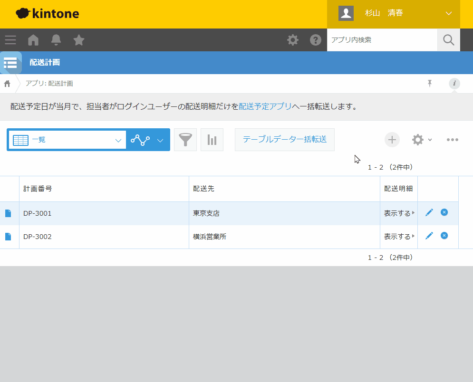Go to the portal home icon
Viewport: 473px width, 382px height.
pyautogui.click(x=33, y=40)
